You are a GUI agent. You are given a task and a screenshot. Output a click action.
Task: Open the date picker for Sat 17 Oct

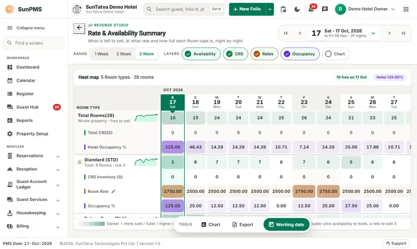[343, 33]
